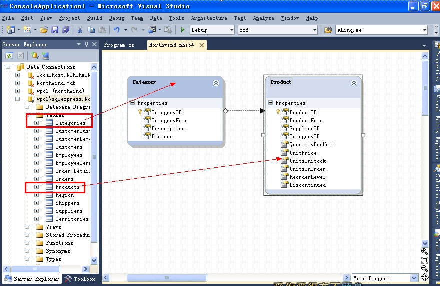Open the ALinq find combo box dropdown
Viewport: 440px width, 286px height.
click(425, 30)
